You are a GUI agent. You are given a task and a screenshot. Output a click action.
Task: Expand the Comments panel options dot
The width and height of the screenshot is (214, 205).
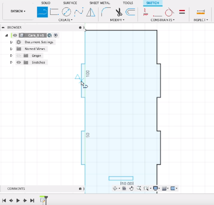pyautogui.click(x=80, y=189)
